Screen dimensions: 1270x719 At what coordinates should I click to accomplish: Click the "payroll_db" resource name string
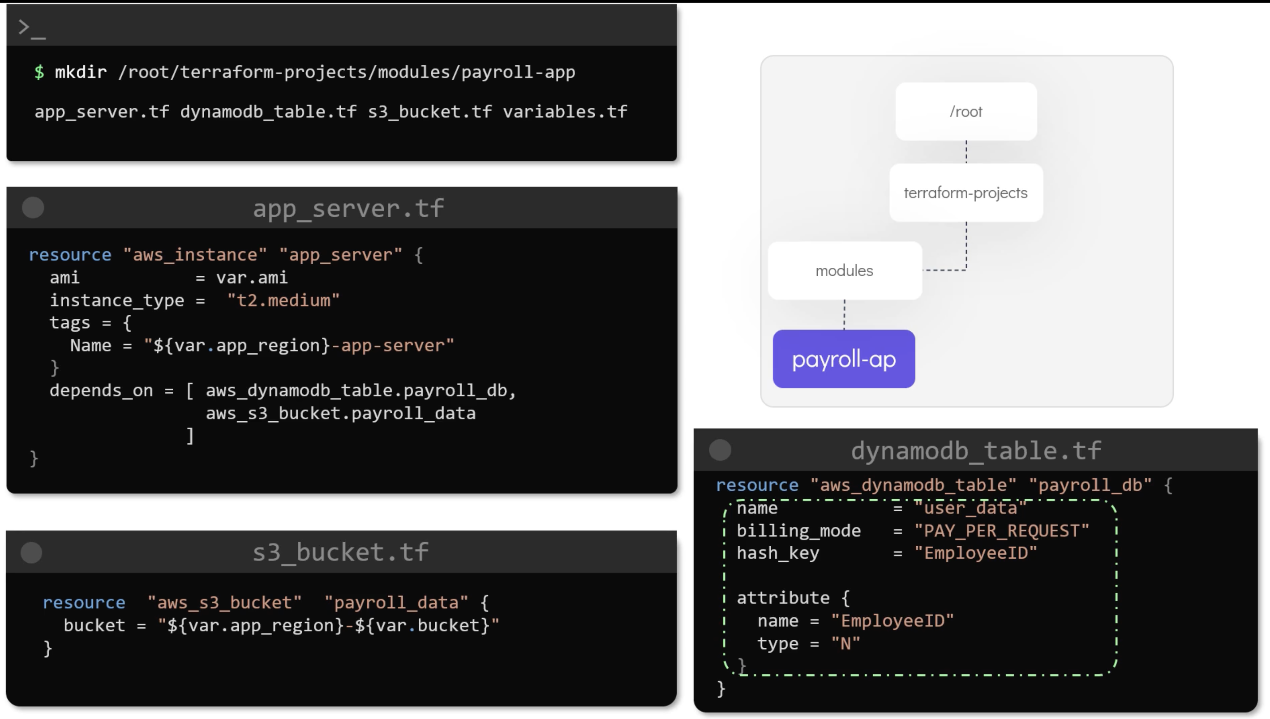[1090, 485]
